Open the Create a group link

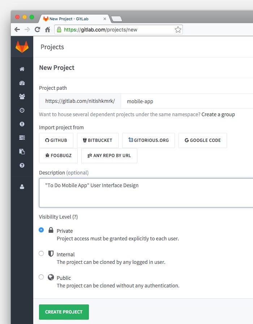click(x=218, y=114)
